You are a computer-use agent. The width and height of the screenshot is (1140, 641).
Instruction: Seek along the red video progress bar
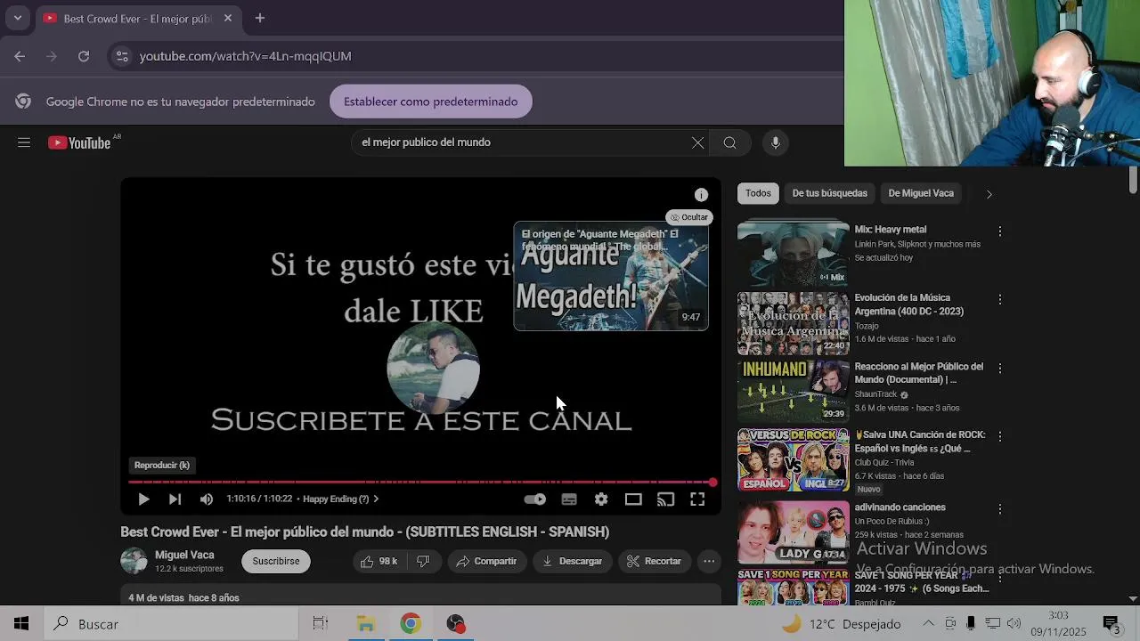coord(420,482)
